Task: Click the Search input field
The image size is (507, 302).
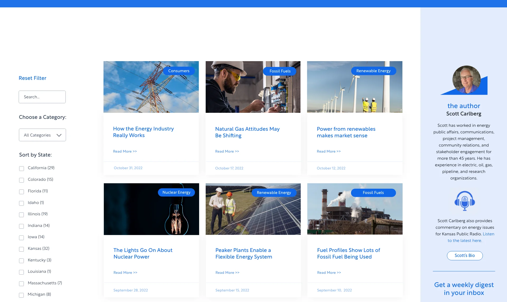Action: [42, 97]
